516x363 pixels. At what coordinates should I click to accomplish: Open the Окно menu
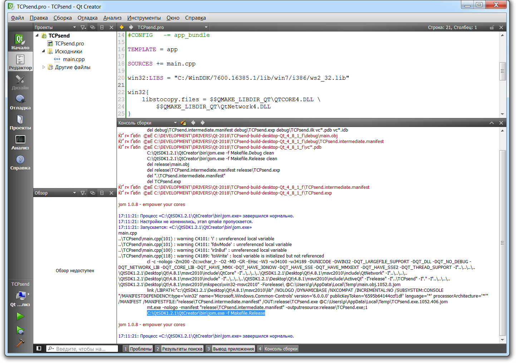(173, 18)
